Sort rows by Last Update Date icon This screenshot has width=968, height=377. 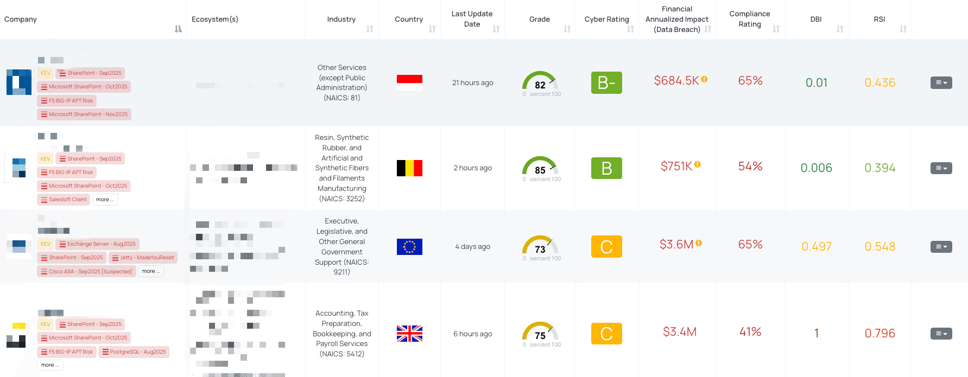[496, 29]
